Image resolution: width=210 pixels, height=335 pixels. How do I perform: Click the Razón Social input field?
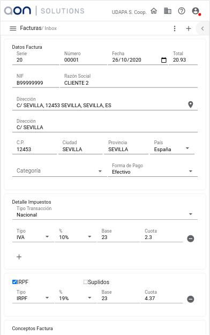129,83
